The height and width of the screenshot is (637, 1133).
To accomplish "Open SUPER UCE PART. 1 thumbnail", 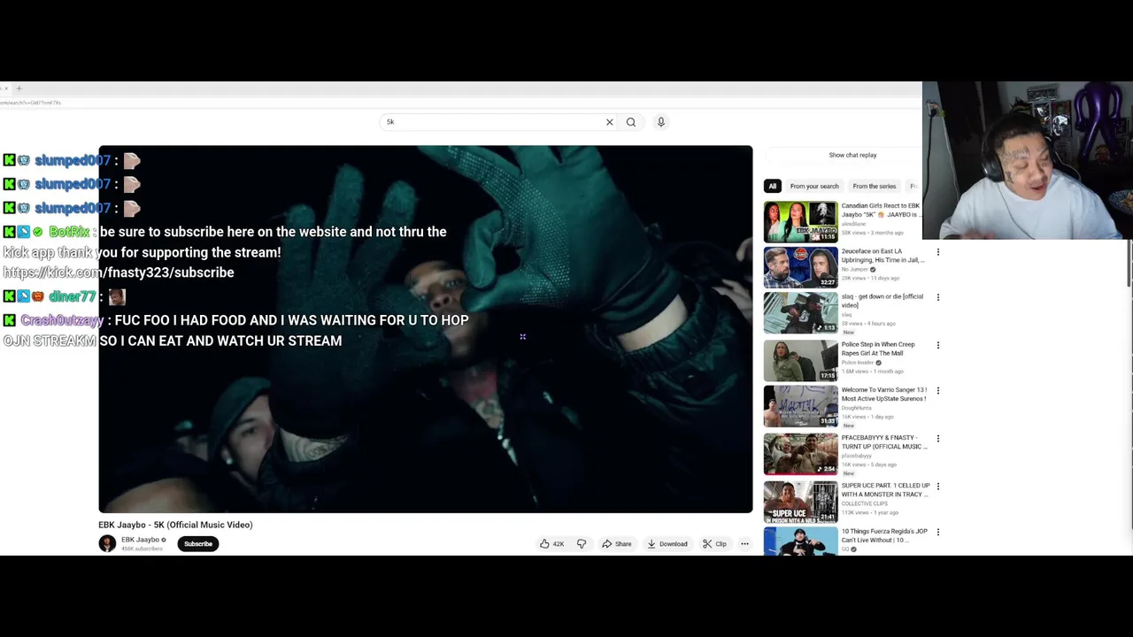I will 800,500.
